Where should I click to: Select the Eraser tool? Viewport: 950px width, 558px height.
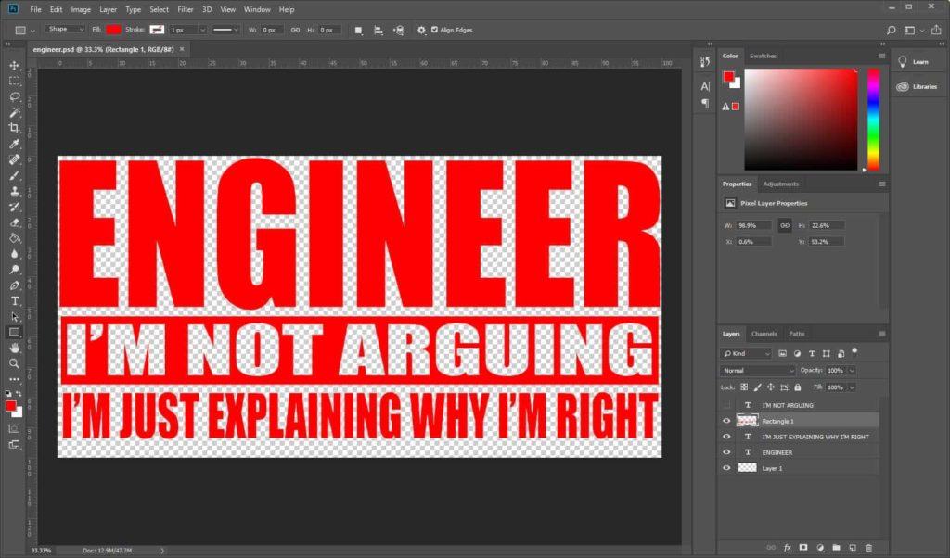point(15,222)
